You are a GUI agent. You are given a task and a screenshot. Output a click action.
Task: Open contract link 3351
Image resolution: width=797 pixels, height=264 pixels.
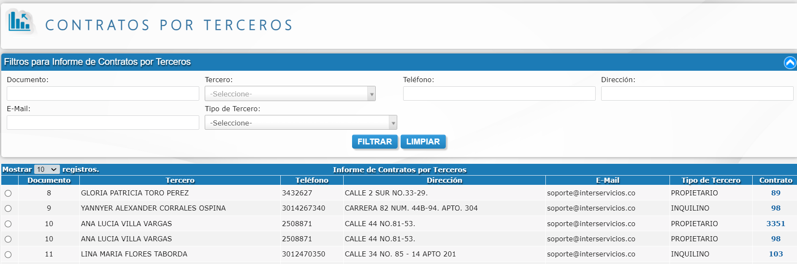[x=775, y=224]
